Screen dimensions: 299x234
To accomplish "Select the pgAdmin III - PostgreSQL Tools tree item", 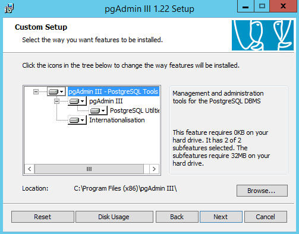I will point(113,91).
